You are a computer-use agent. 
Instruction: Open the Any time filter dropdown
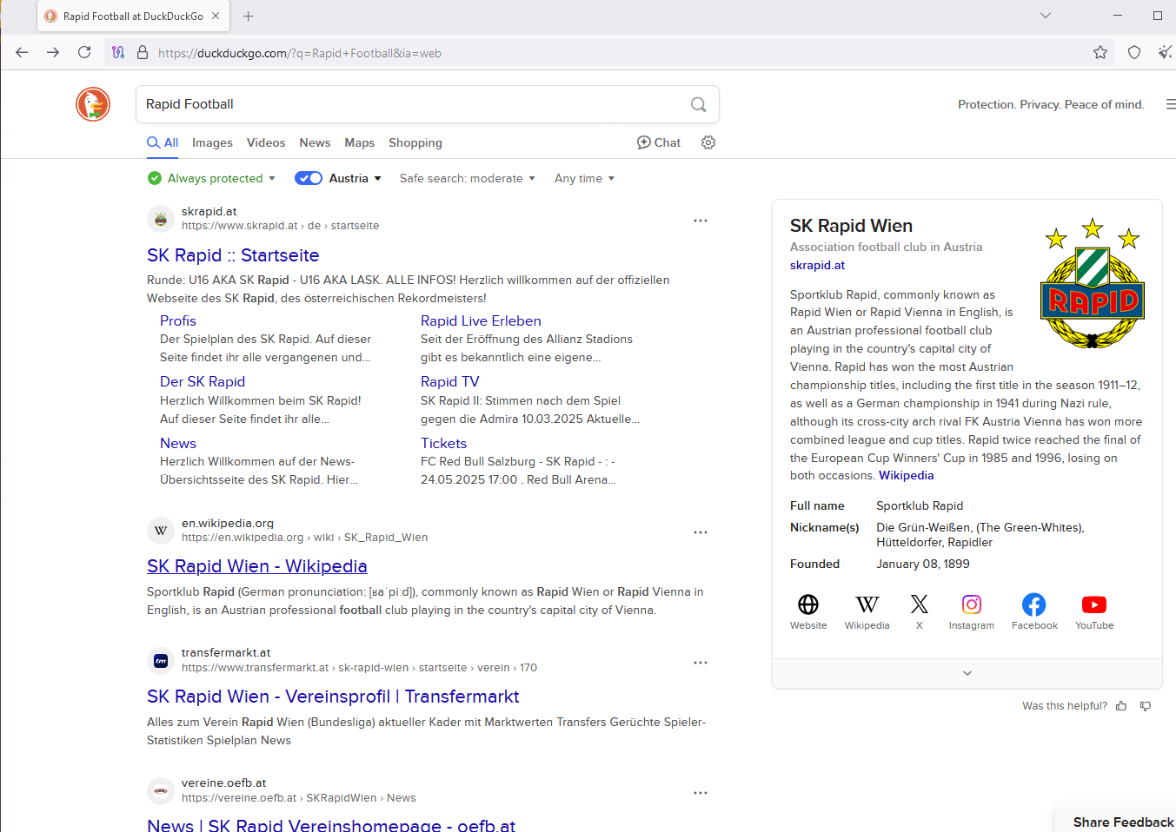click(585, 178)
